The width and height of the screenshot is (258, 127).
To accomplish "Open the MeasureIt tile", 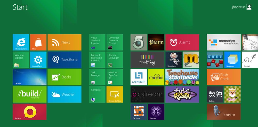I will [x=191, y=60].
